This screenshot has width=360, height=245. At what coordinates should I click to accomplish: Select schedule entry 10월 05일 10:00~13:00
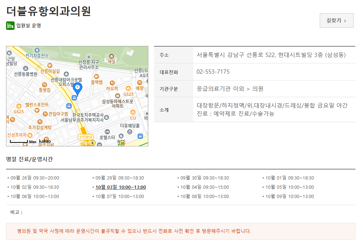tap(289, 187)
